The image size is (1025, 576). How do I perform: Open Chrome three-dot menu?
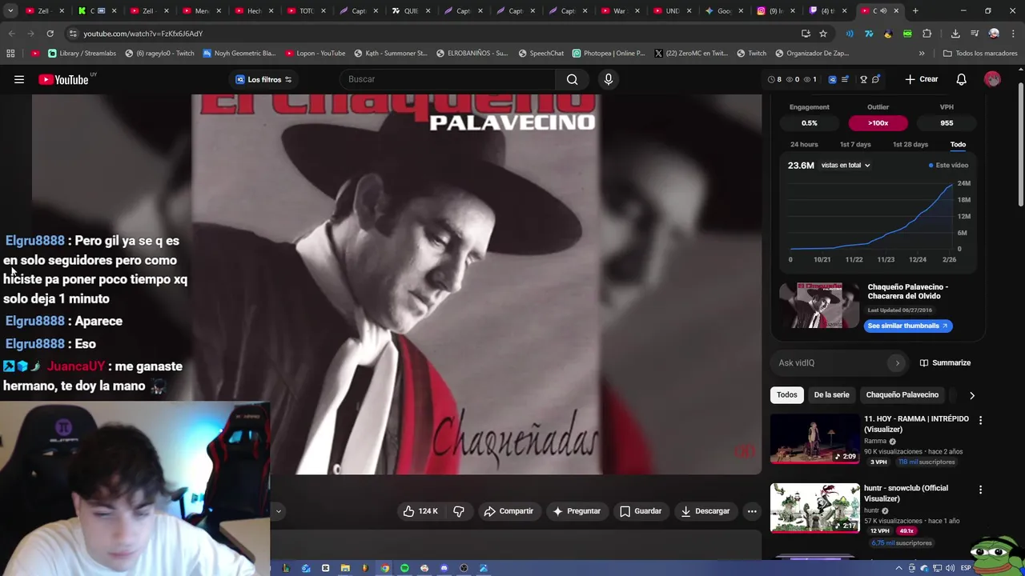tap(1011, 34)
